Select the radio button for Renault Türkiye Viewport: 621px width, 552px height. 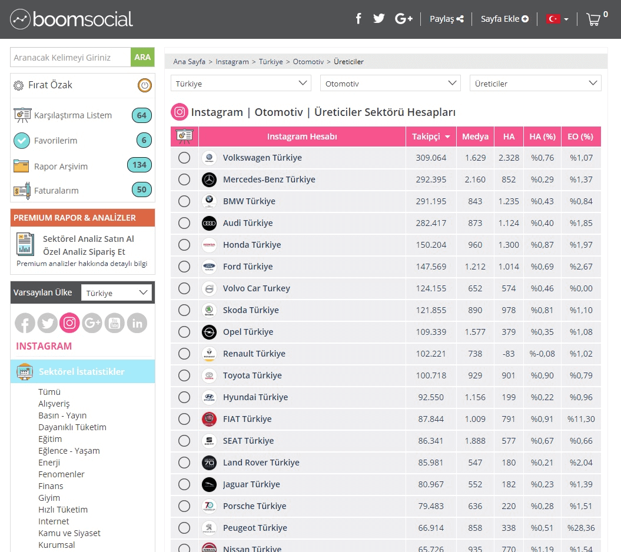[184, 354]
